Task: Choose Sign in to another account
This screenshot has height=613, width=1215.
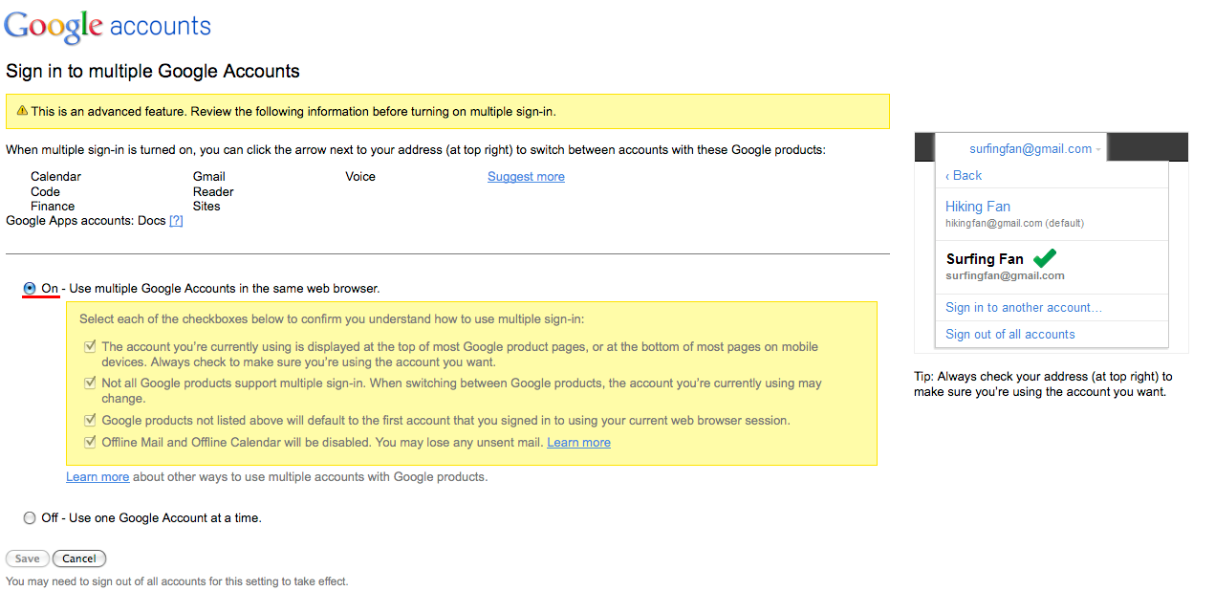Action: tap(1023, 307)
